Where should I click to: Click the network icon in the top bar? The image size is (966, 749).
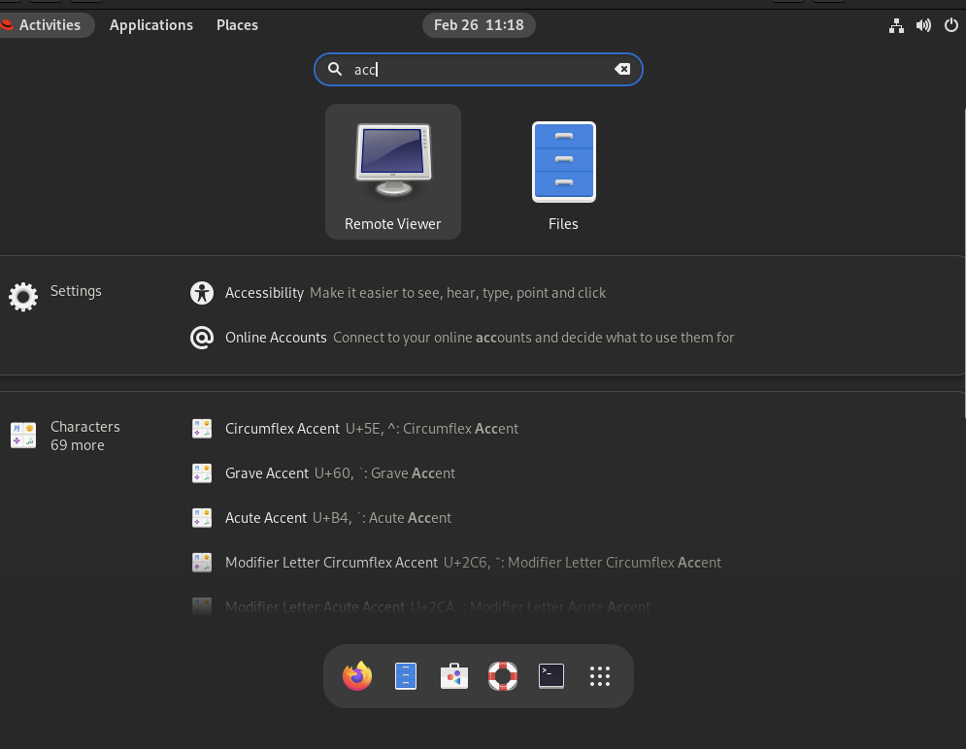pos(895,25)
